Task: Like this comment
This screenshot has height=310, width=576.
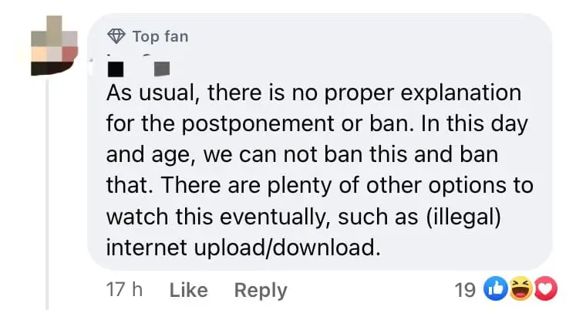Action: (188, 290)
